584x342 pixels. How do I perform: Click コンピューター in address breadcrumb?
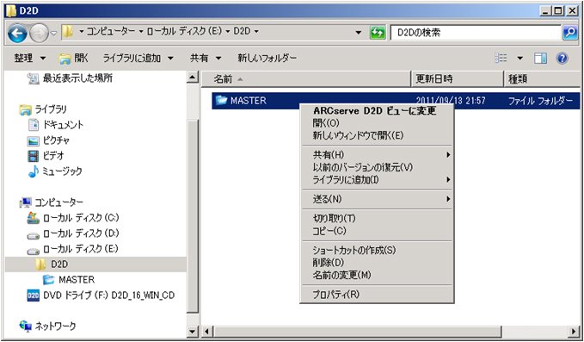pos(111,31)
